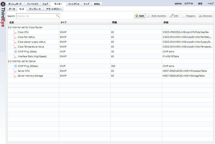The image size is (215, 144).
Task: Click the Cisco Fan status row icon
Action: [x=15, y=37]
